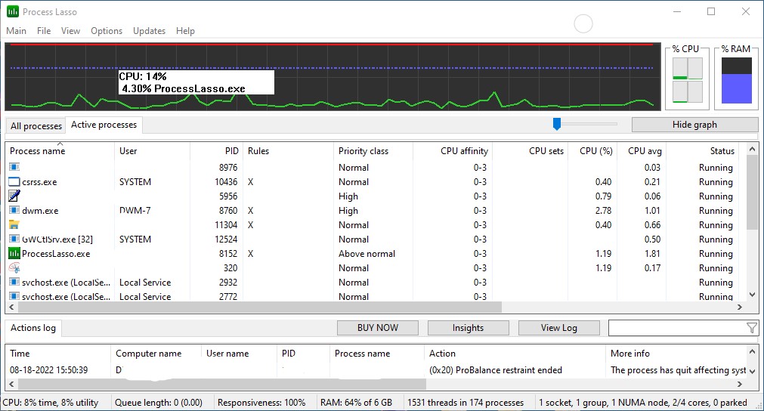This screenshot has width=764, height=411.
Task: Sort by Process name column header
Action: tap(60, 151)
